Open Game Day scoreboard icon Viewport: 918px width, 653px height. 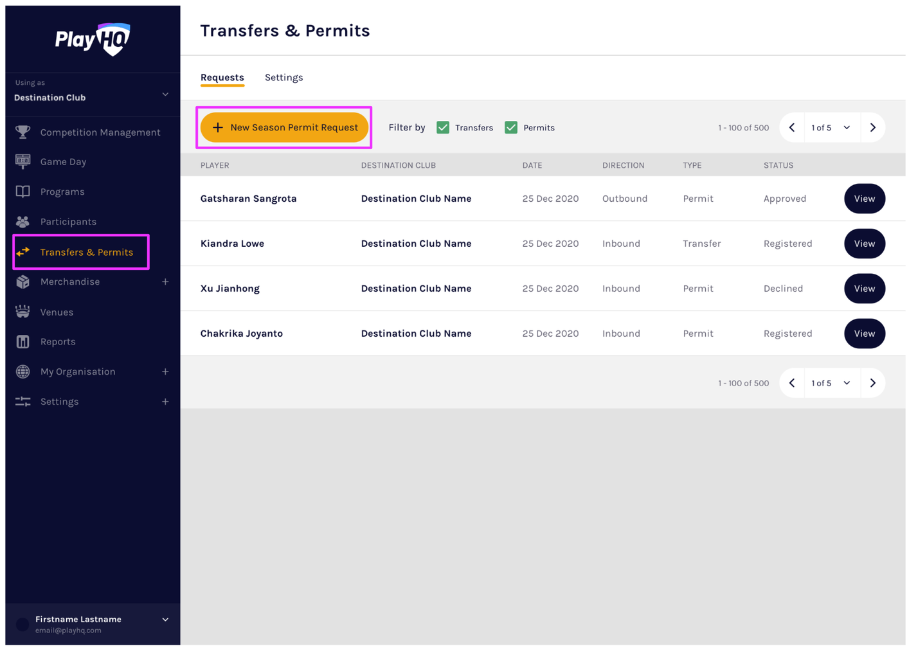click(x=23, y=162)
